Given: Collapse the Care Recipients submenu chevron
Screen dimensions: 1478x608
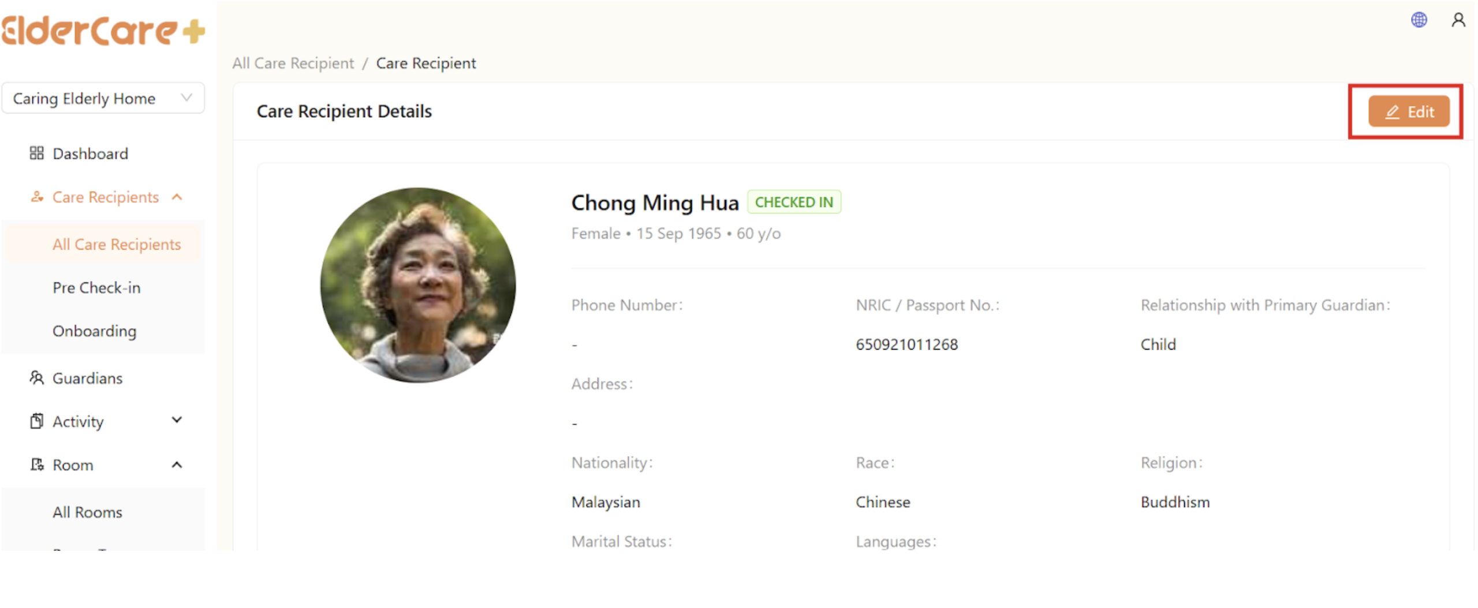Looking at the screenshot, I should coord(177,197).
